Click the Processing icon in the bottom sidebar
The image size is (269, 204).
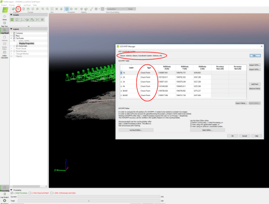point(4,188)
